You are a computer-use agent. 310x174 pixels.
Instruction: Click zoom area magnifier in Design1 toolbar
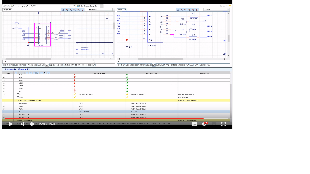[75, 10]
